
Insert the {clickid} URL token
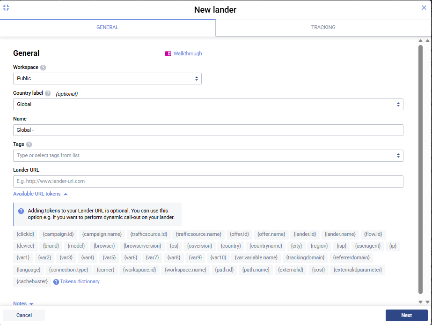tap(25, 234)
